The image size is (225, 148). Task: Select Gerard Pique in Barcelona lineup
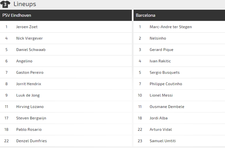click(x=162, y=50)
